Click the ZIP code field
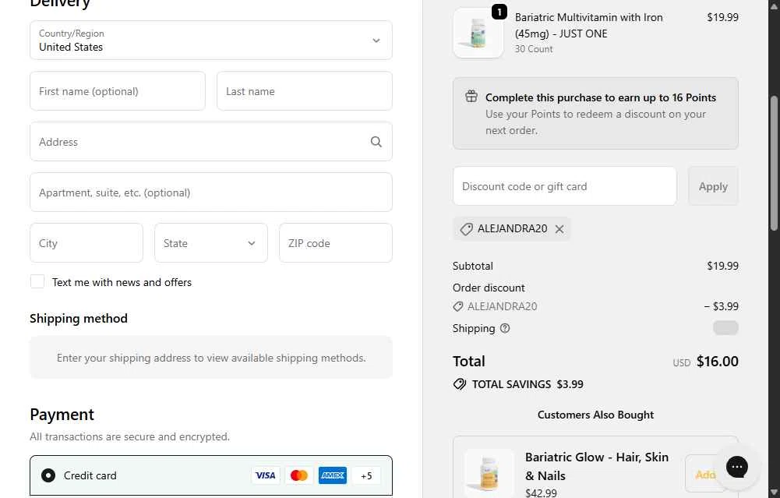 (x=336, y=243)
